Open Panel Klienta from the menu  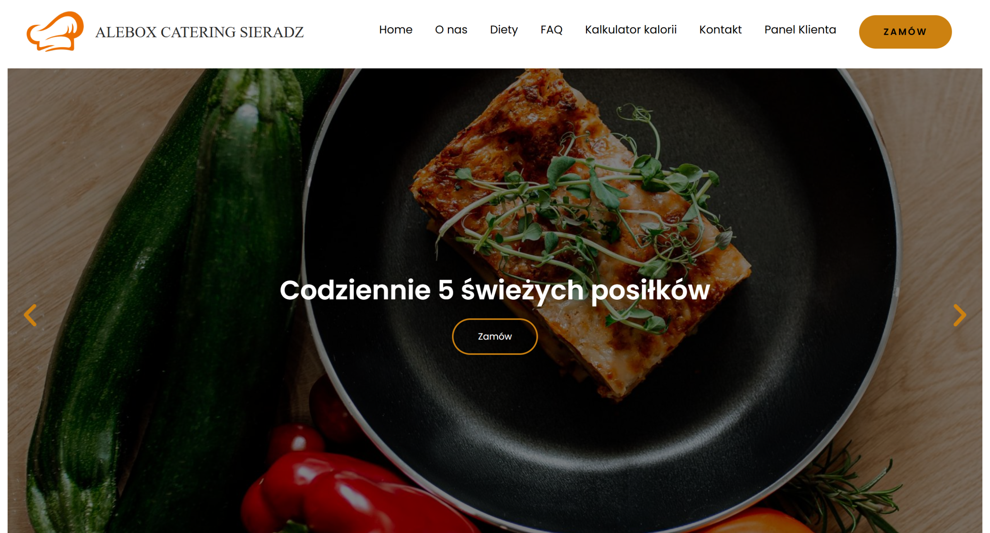pyautogui.click(x=800, y=30)
